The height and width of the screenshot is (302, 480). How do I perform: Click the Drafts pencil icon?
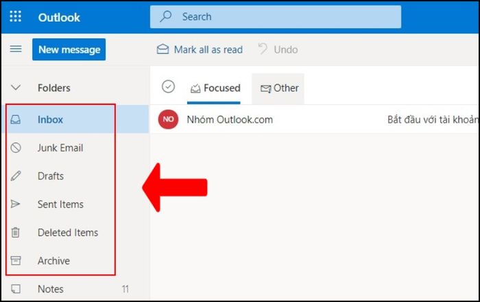tap(16, 176)
